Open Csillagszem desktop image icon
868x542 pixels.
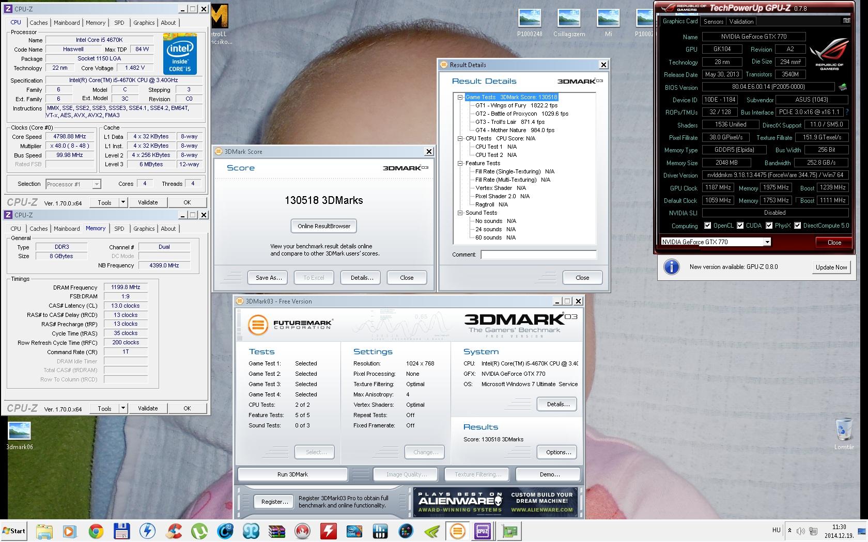[x=569, y=23]
